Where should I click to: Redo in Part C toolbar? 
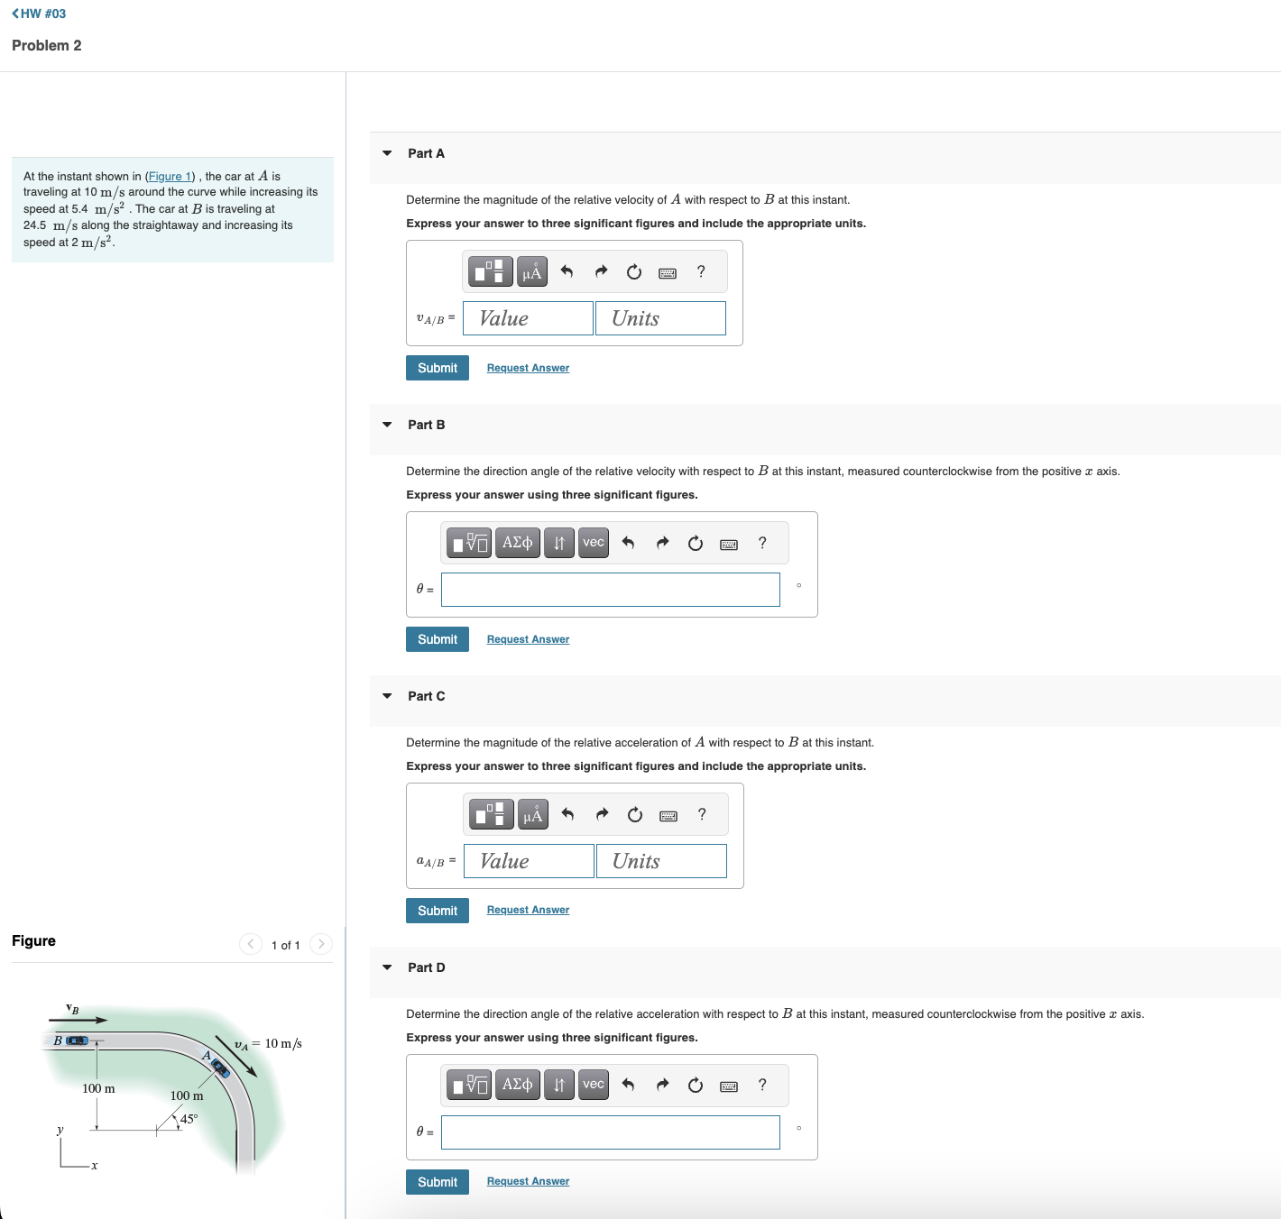tap(602, 814)
